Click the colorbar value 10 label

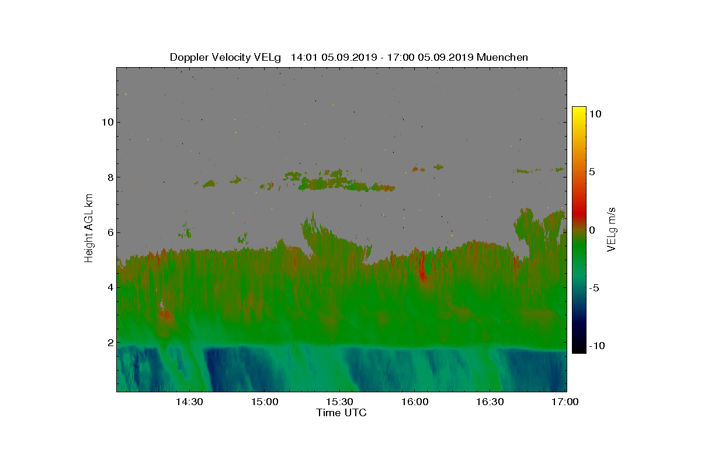tap(595, 114)
